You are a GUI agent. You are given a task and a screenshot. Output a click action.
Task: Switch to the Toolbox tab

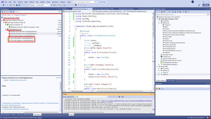click(13, 115)
